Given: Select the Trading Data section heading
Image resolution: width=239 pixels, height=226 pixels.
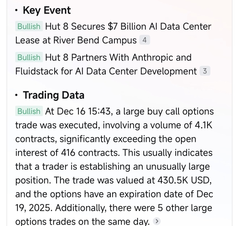Looking at the screenshot, I should coord(54,95).
